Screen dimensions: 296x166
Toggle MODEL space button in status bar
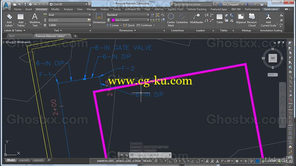click(148, 161)
